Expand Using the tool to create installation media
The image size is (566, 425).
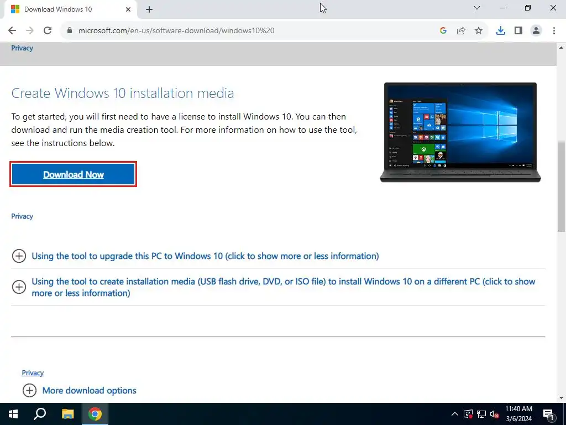coord(284,287)
